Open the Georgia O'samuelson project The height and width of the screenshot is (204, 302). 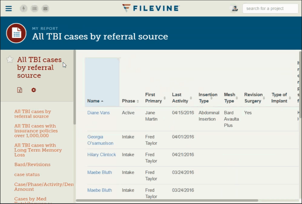click(100, 140)
